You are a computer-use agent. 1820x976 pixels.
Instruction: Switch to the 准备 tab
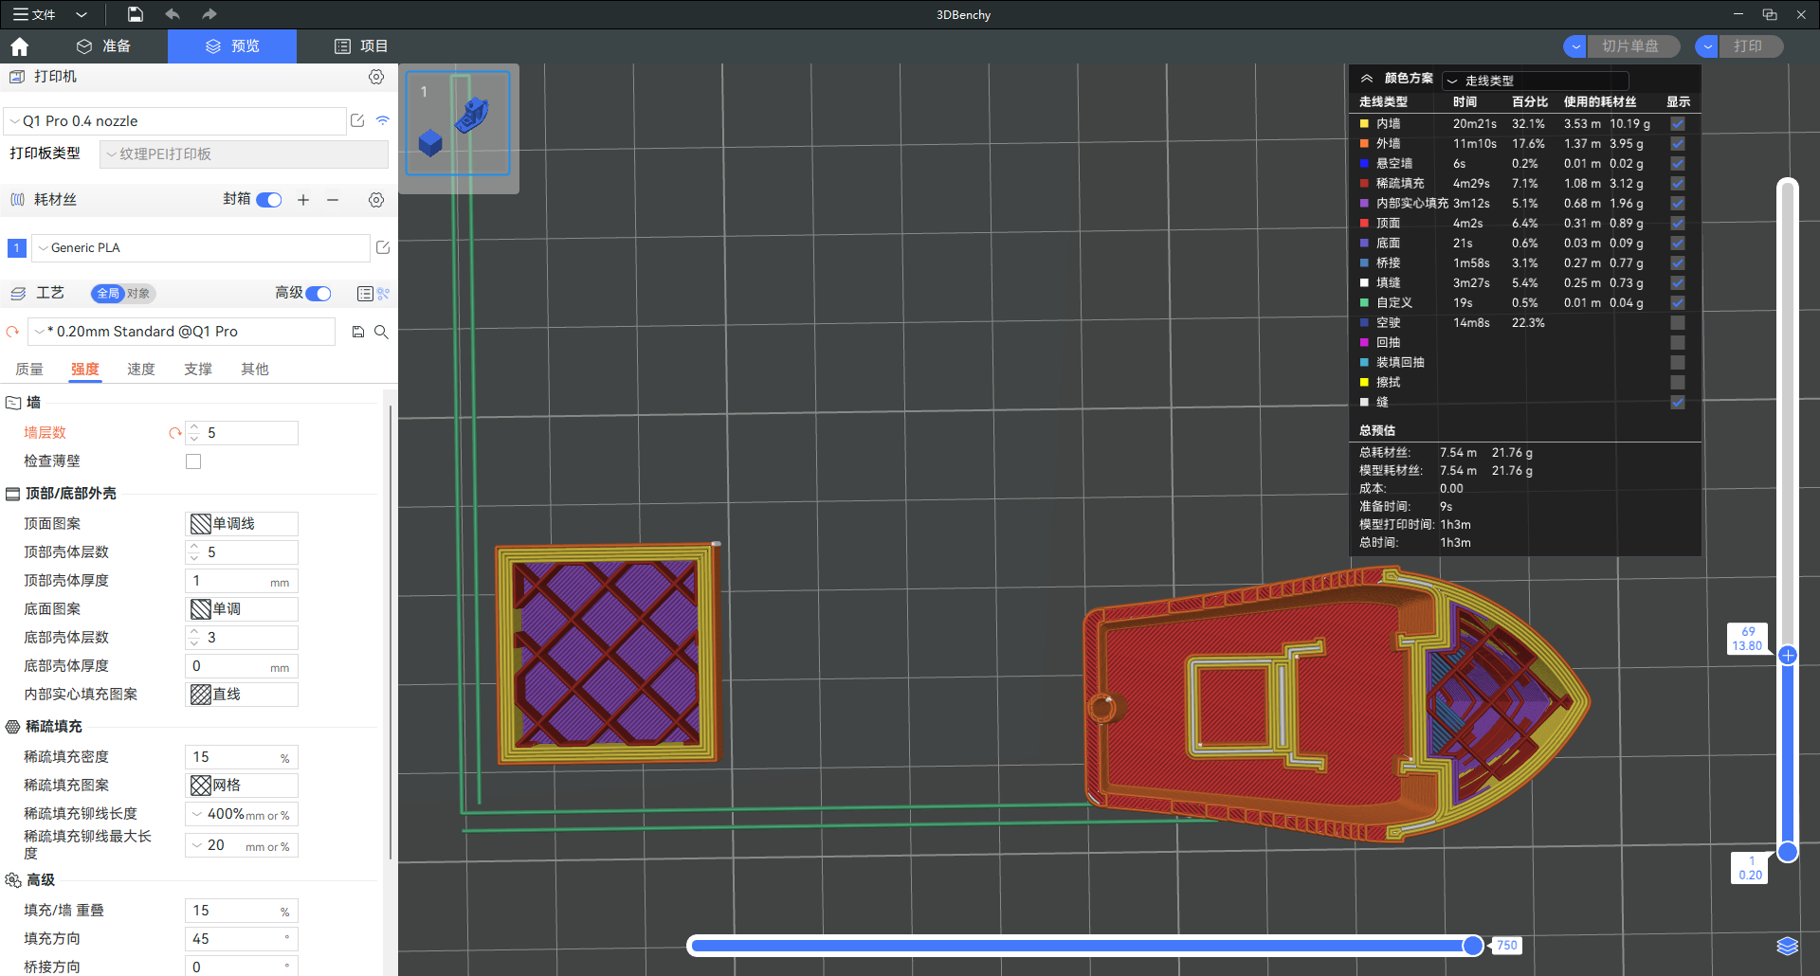pos(104,46)
